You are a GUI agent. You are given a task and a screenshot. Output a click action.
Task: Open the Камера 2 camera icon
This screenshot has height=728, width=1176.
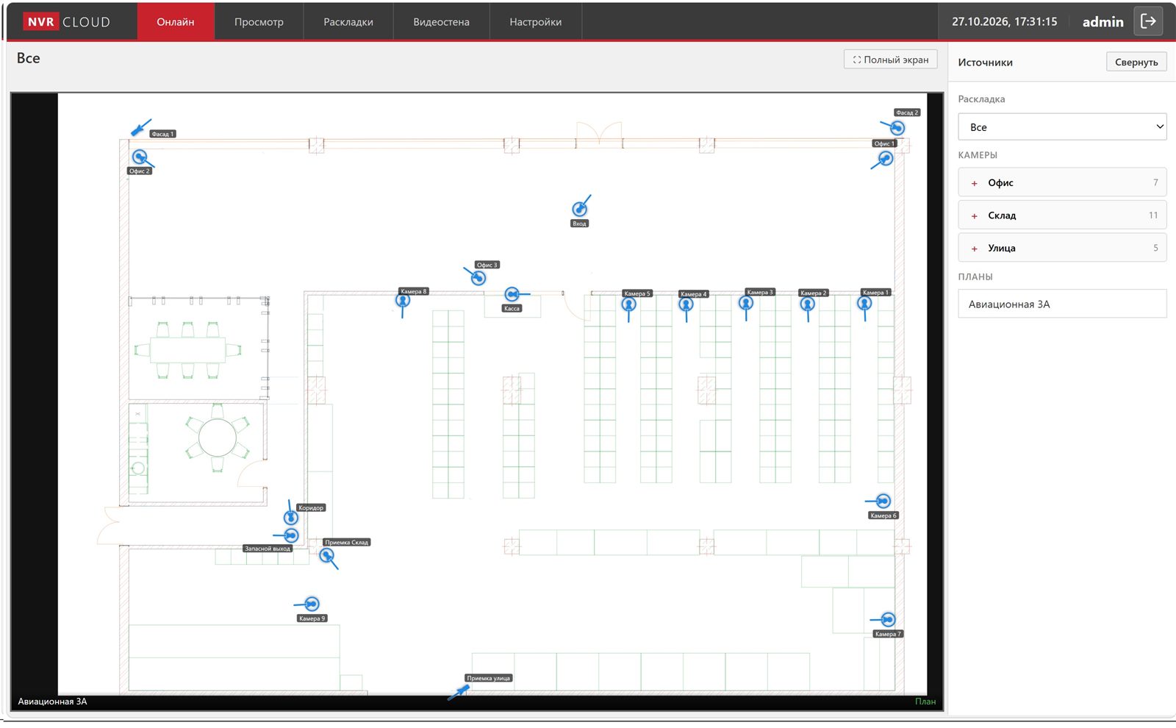tap(807, 304)
